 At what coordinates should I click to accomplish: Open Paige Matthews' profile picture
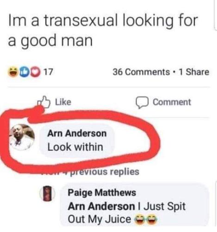point(47,193)
